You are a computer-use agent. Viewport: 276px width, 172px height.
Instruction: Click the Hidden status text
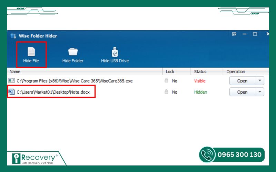pyautogui.click(x=200, y=92)
